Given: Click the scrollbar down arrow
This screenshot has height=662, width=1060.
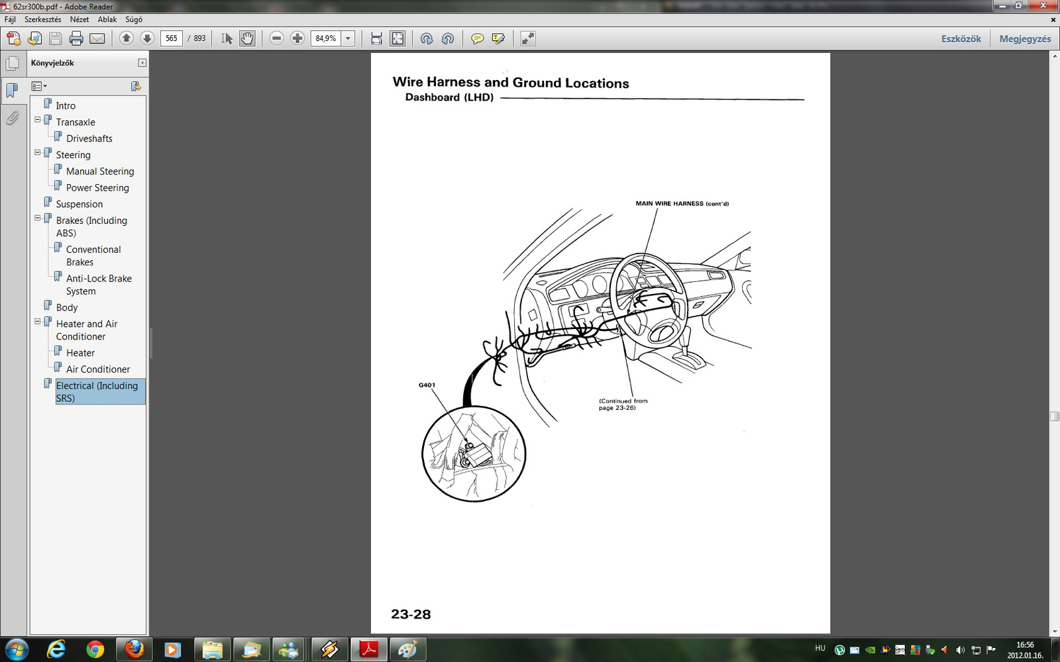Looking at the screenshot, I should click(1054, 632).
